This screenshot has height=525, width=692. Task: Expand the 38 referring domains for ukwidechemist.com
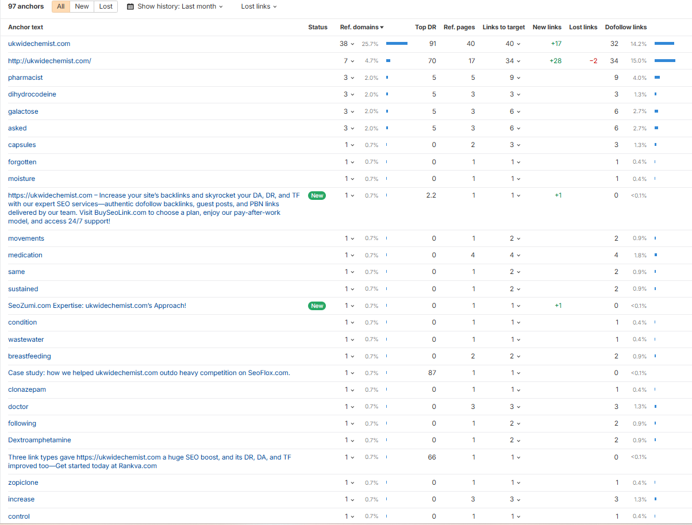pos(347,44)
